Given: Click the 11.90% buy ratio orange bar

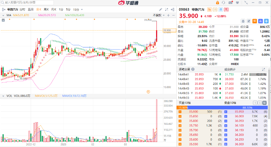Looking at the screenshot, I should (x=183, y=107).
